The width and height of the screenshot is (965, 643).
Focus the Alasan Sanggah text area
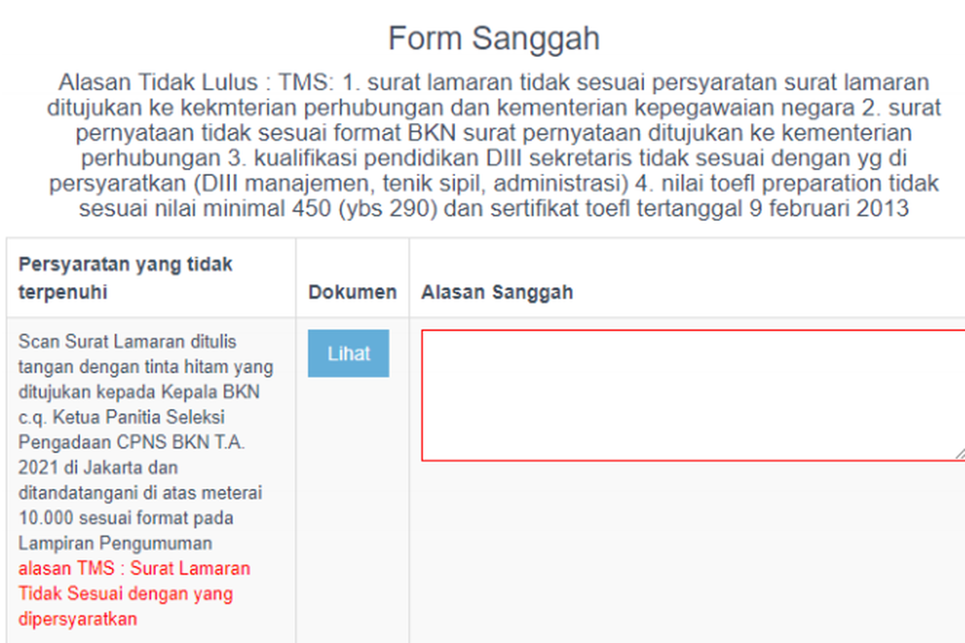coord(692,395)
